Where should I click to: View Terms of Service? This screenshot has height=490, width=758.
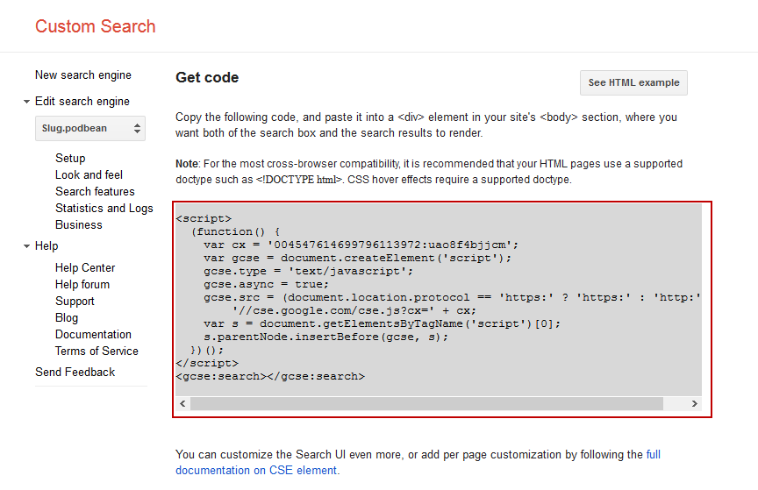(97, 351)
